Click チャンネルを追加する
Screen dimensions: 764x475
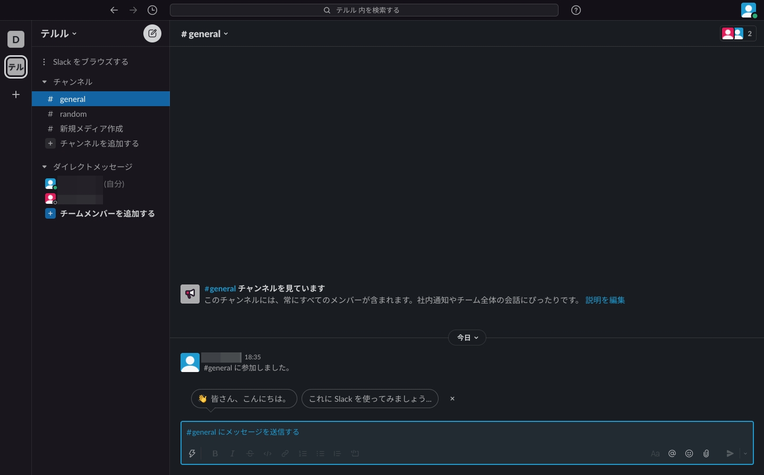93,143
